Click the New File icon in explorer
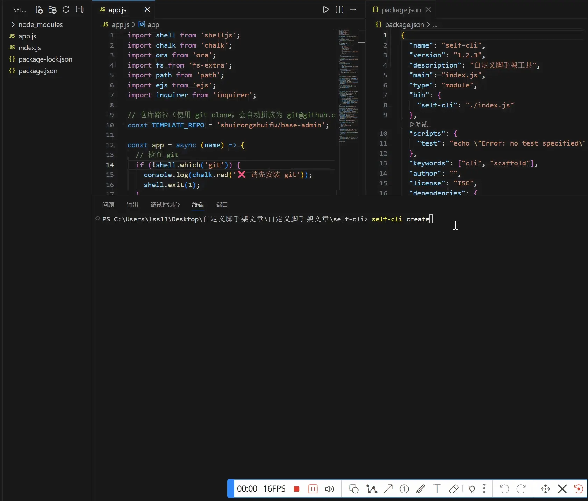The height and width of the screenshot is (501, 588). 39,10
